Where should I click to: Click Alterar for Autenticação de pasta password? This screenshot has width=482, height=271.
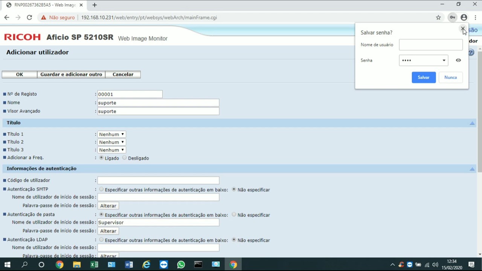coord(108,231)
